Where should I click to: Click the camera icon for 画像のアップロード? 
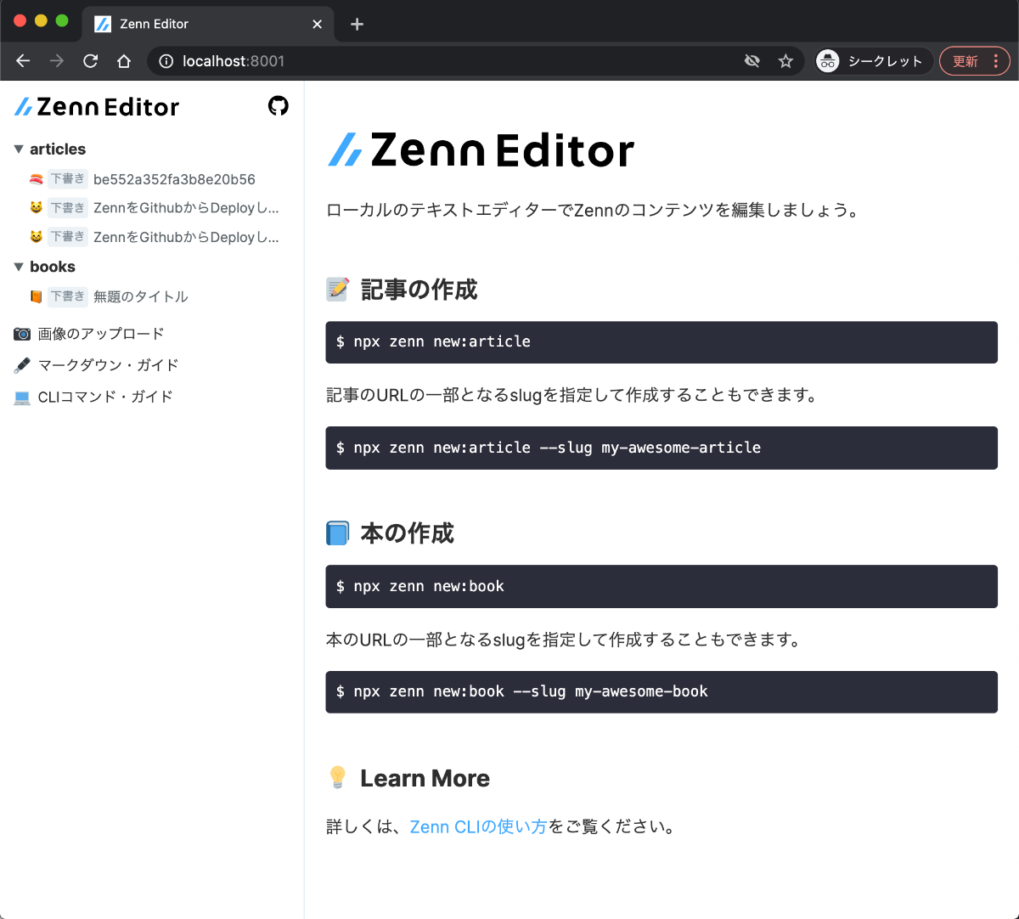pyautogui.click(x=22, y=334)
